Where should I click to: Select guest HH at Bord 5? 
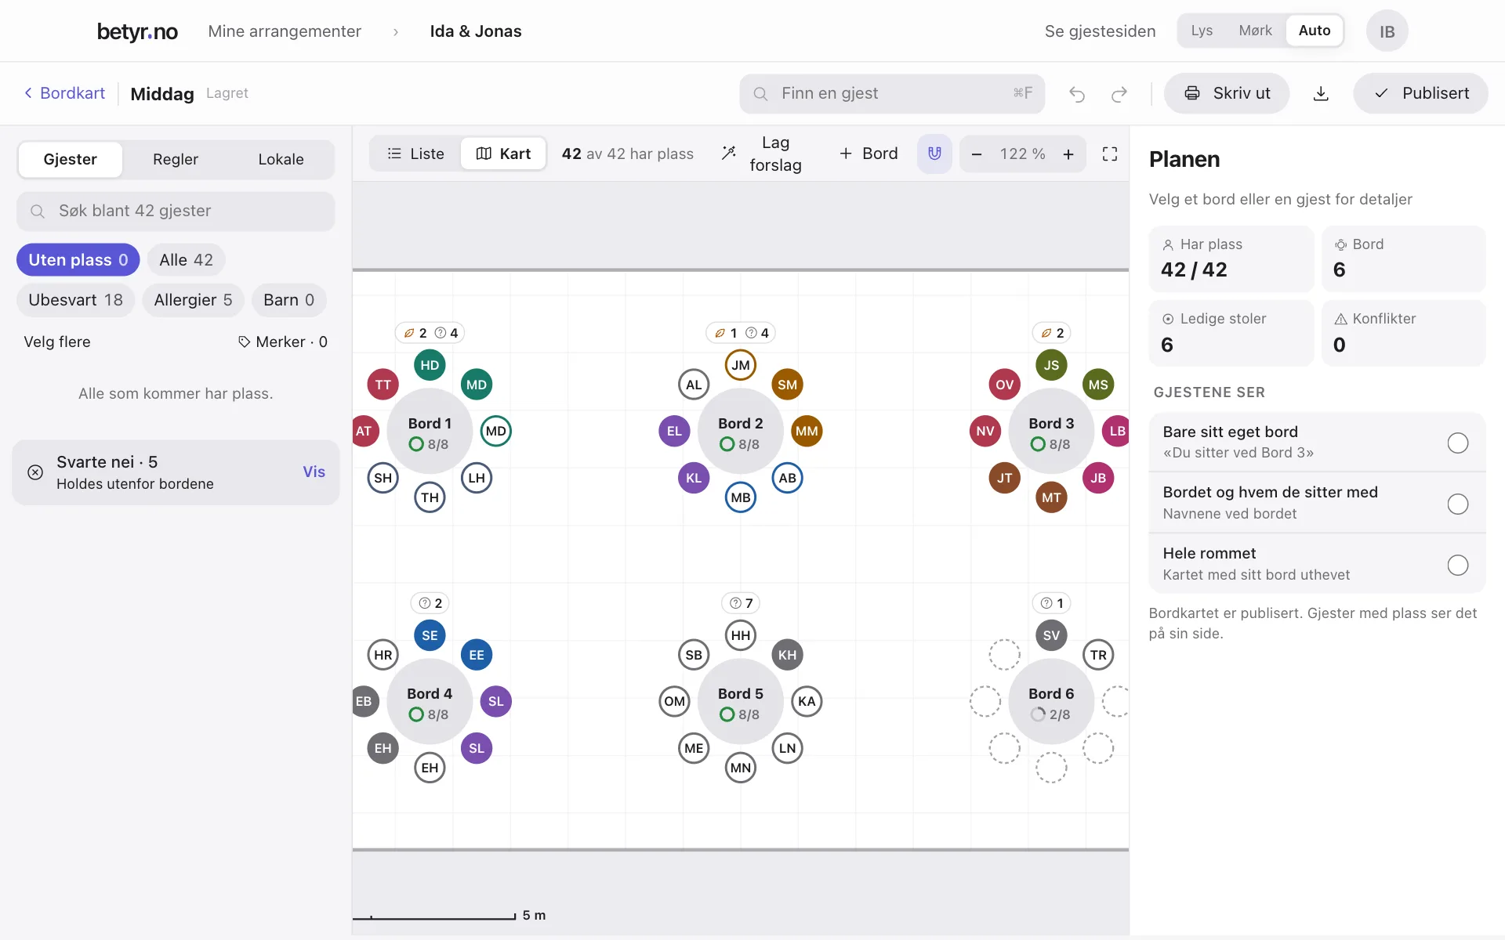pos(741,635)
